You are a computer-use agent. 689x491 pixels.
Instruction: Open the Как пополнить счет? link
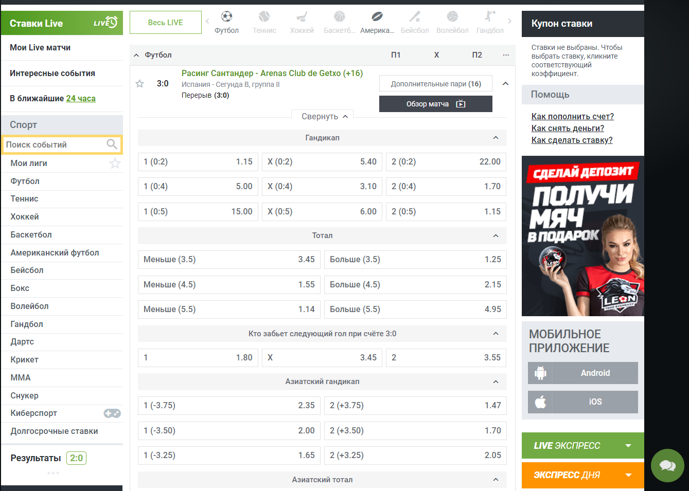pos(572,116)
